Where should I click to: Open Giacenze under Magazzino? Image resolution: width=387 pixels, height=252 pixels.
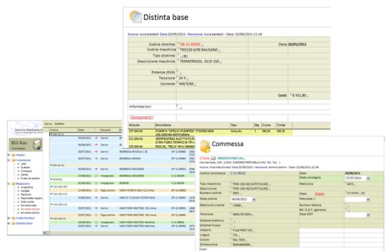[x=26, y=194]
